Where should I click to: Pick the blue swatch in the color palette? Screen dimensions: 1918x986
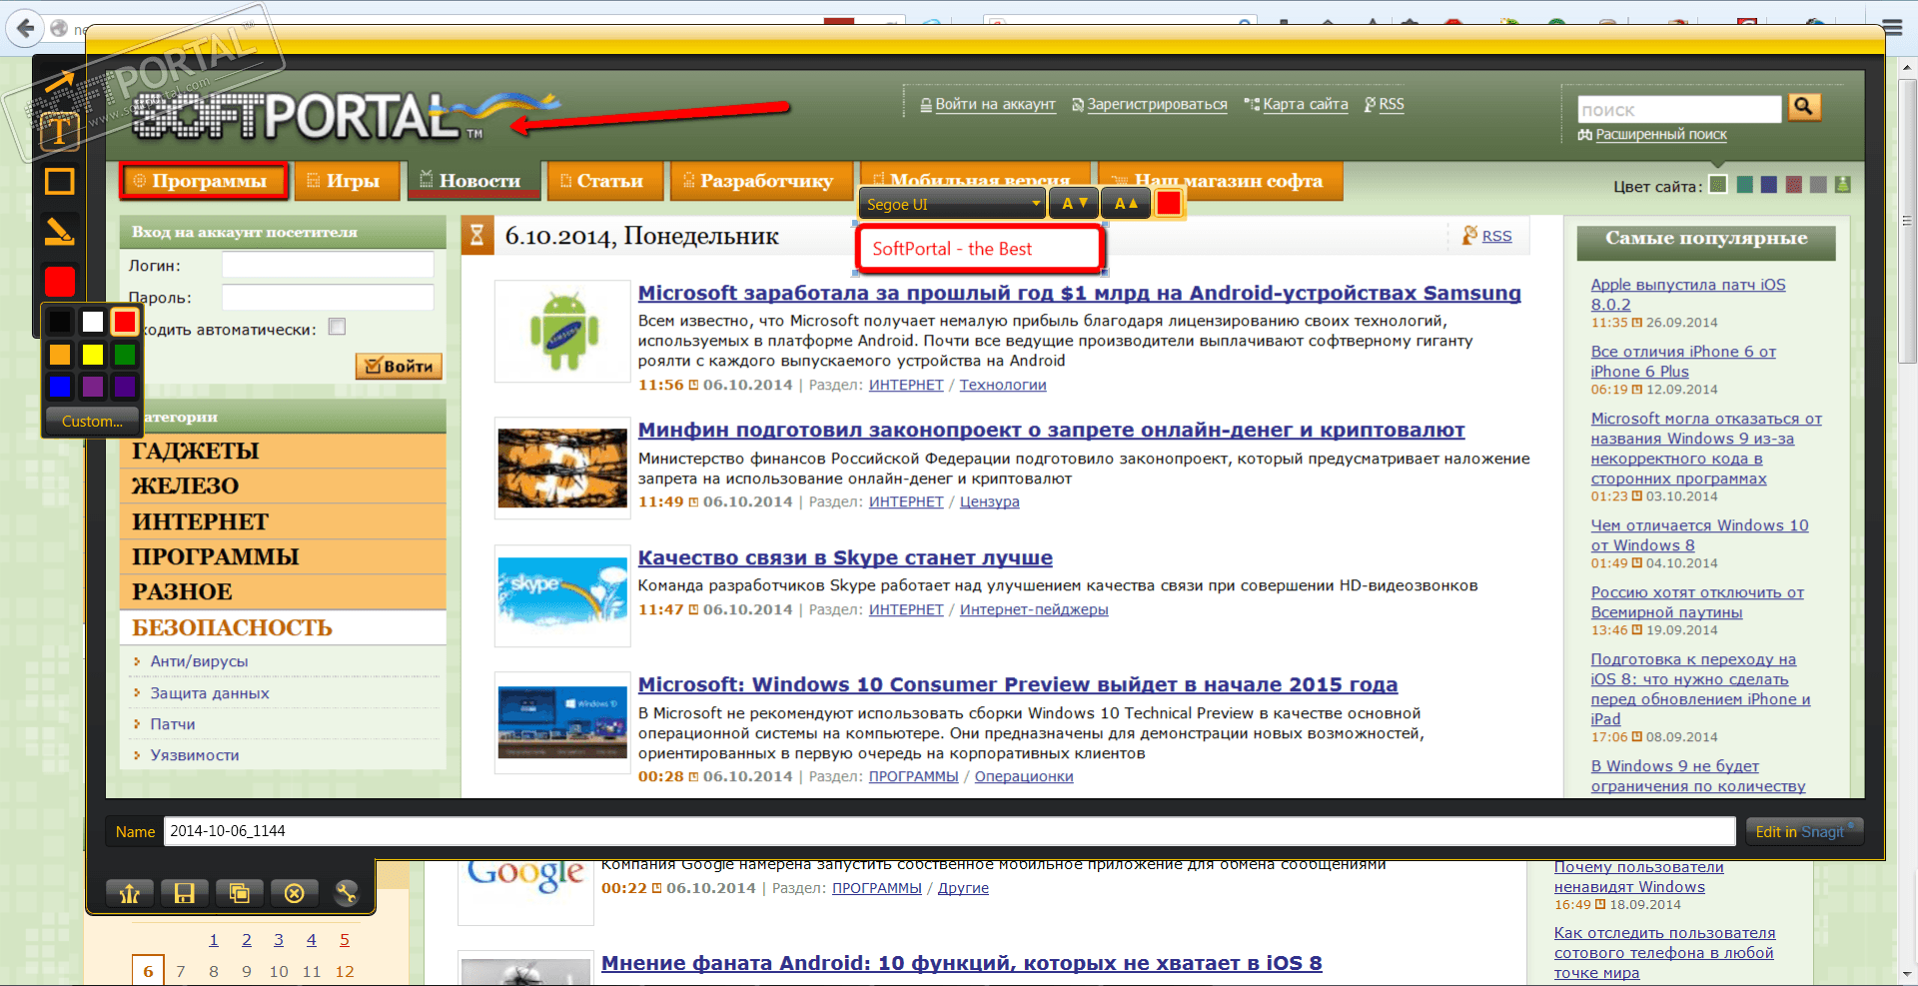(60, 386)
